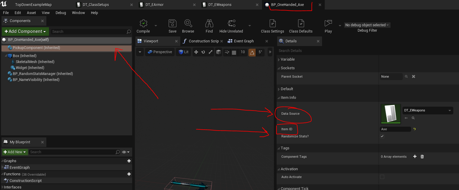Switch to the DT_EArmor tab
The width and height of the screenshot is (459, 190).
click(x=155, y=5)
